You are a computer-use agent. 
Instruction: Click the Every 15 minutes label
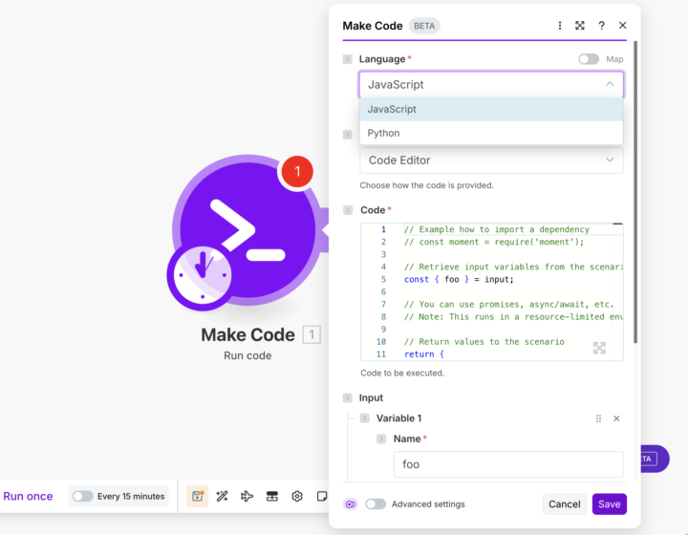pos(131,496)
